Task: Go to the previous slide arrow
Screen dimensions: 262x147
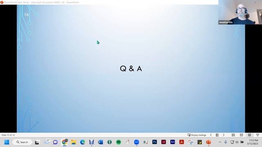Action: 211,135
